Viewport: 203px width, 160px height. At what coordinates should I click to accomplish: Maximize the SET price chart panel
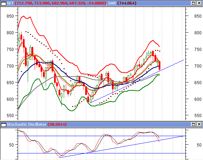click(193, 3)
